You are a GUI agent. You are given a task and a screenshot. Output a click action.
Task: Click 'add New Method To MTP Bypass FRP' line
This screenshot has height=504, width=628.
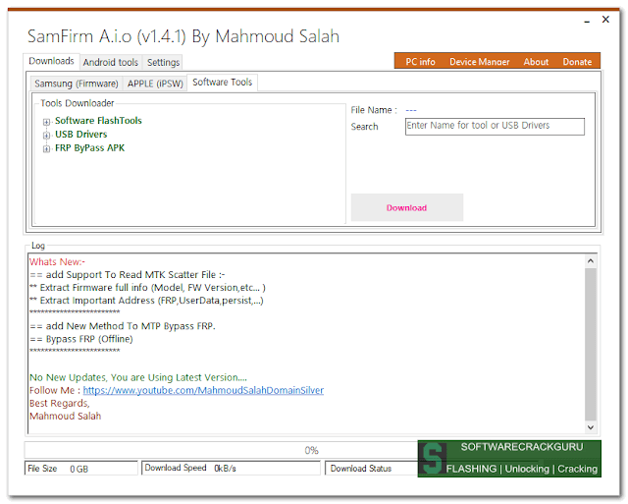click(122, 326)
